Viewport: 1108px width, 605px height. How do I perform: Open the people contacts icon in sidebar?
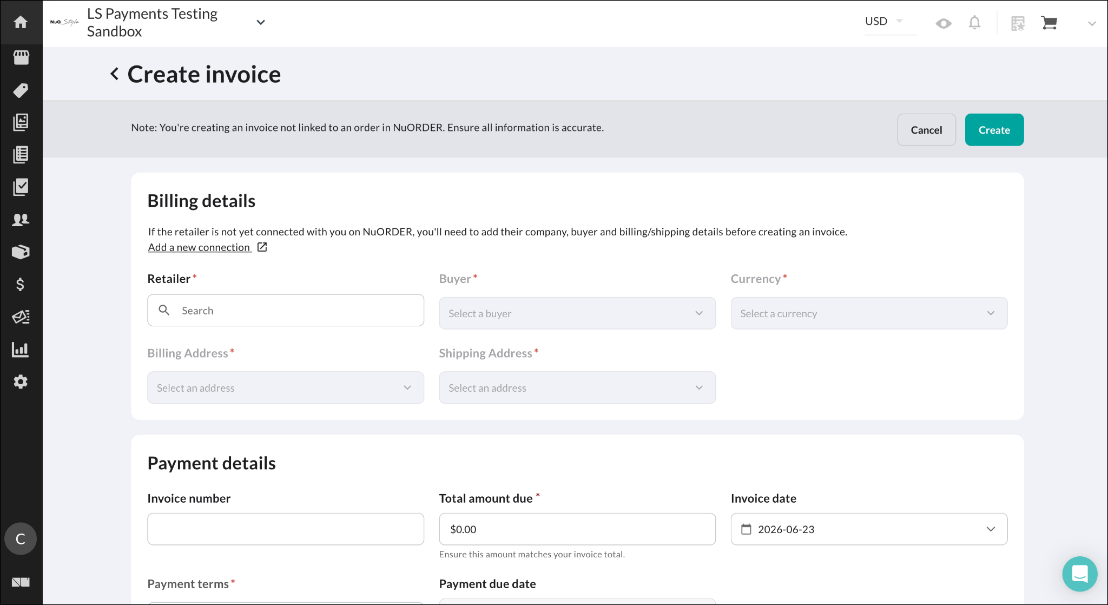pyautogui.click(x=21, y=220)
